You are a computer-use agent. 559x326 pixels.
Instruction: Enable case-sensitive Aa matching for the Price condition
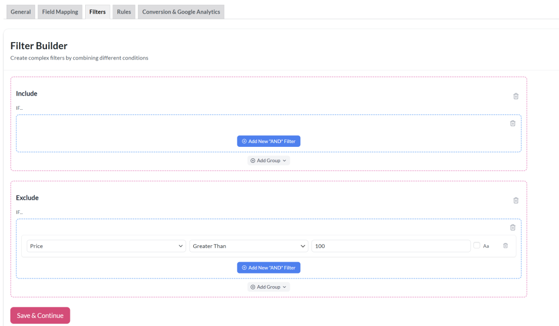click(477, 246)
